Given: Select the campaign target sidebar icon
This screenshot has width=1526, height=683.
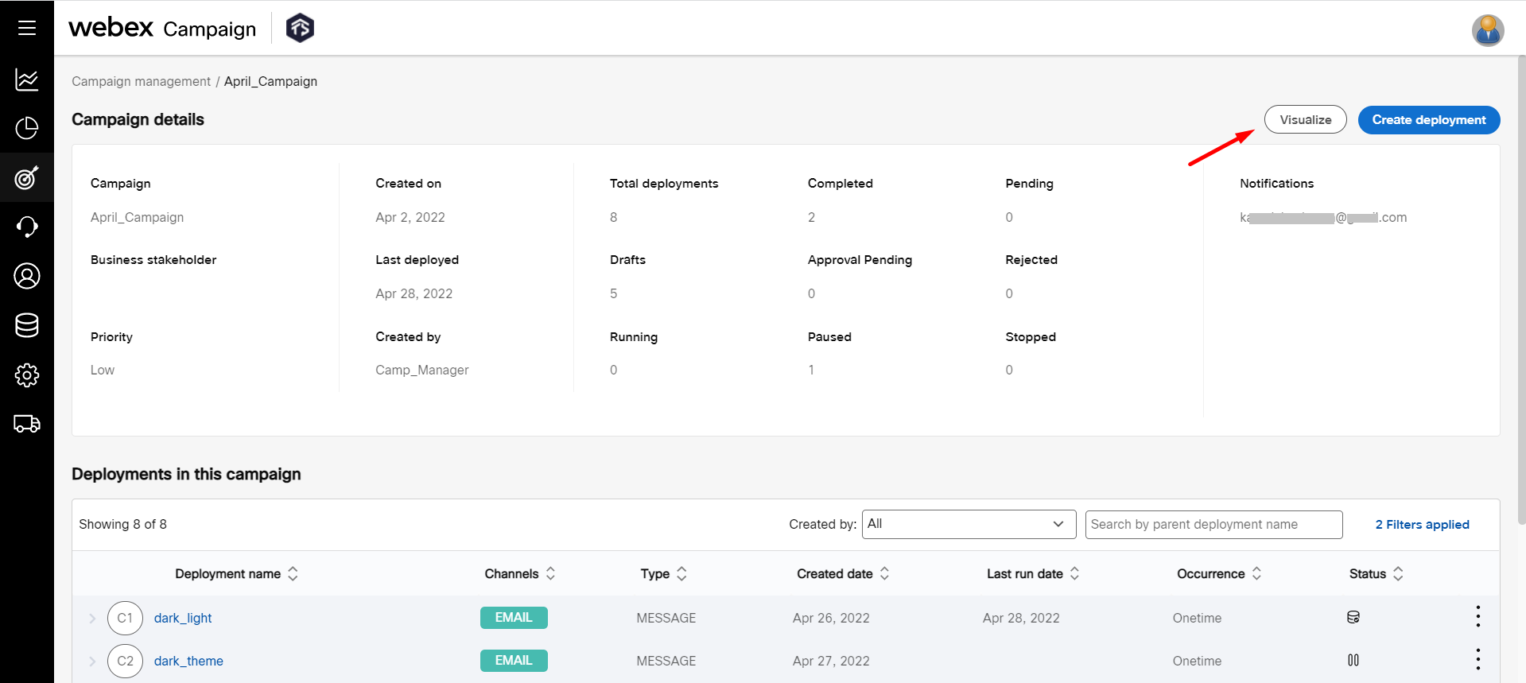Looking at the screenshot, I should 27,177.
